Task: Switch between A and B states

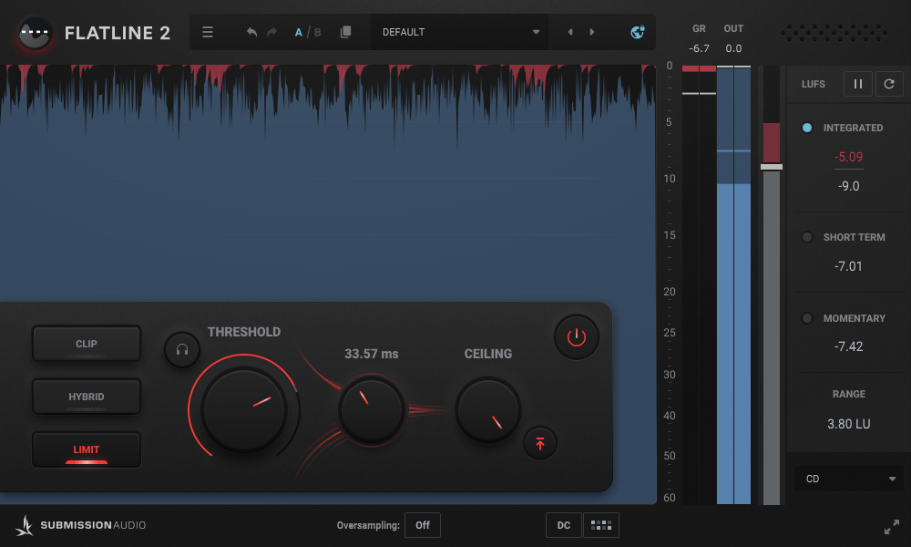Action: [306, 31]
